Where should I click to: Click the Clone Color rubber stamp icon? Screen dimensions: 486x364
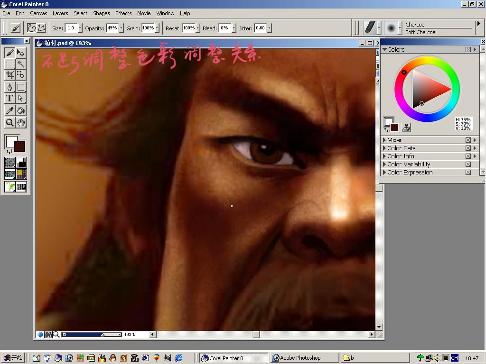(x=406, y=127)
